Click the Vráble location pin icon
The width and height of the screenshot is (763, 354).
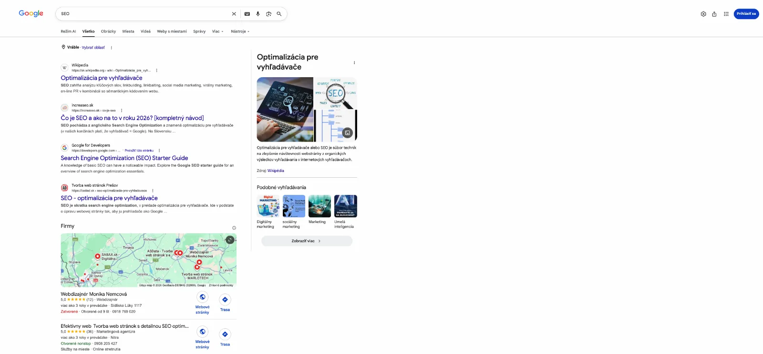click(63, 47)
